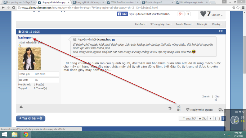
Task: Click current page 3 button
Action: pyautogui.click(x=223, y=119)
